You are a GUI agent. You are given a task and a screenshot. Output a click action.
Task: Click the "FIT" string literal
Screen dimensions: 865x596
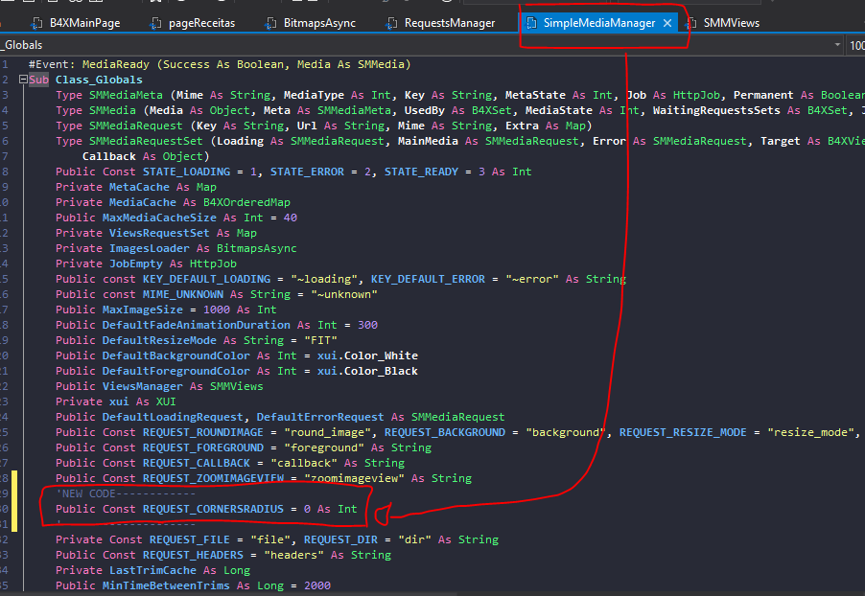click(320, 341)
